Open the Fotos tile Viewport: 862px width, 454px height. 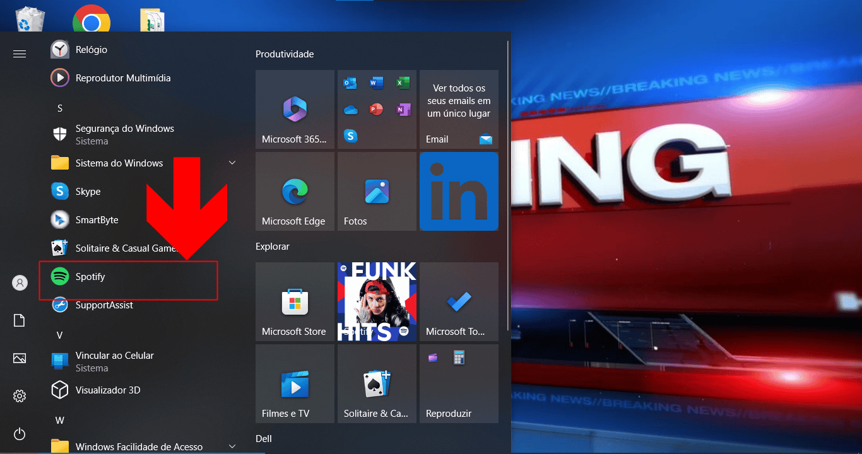click(x=377, y=191)
